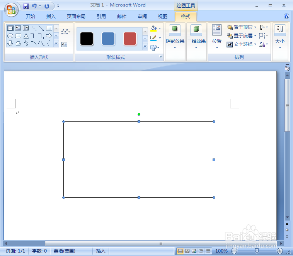Select the arc shape
The width and height of the screenshot is (293, 256).
pyautogui.click(x=34, y=44)
